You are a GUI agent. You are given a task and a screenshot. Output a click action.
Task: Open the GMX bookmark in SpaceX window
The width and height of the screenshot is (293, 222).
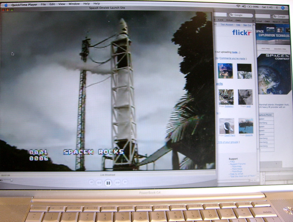(267, 21)
